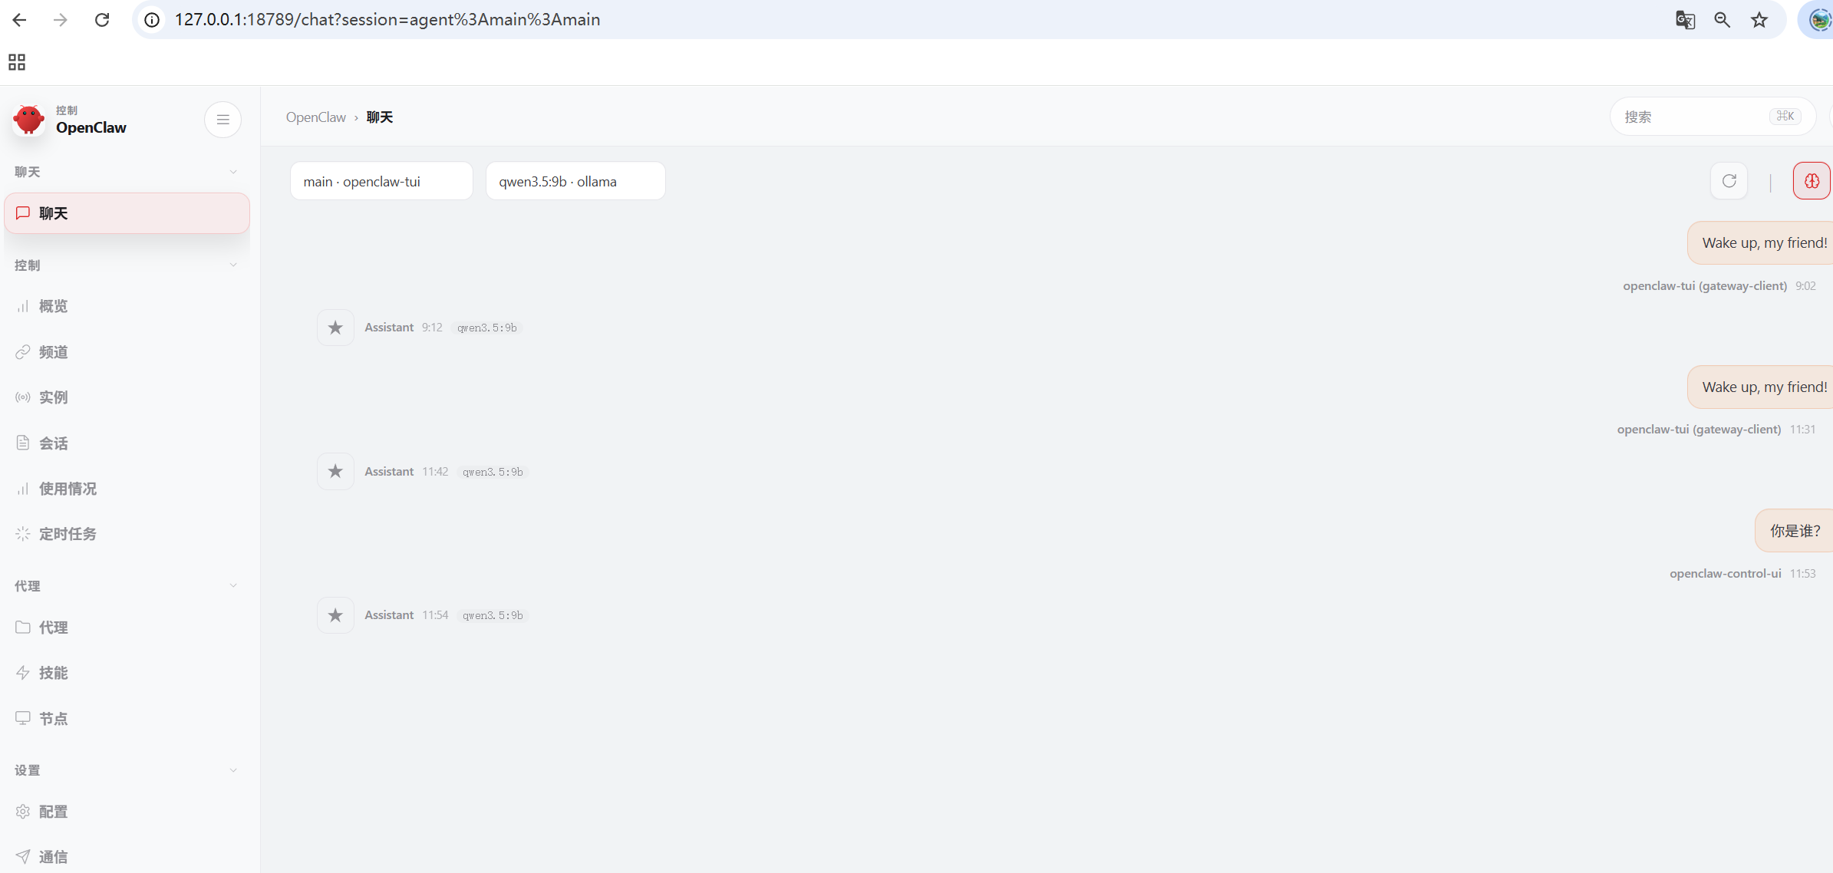The height and width of the screenshot is (873, 1833).
Task: Open the main · openclaw-tui session dropdown
Action: (381, 181)
